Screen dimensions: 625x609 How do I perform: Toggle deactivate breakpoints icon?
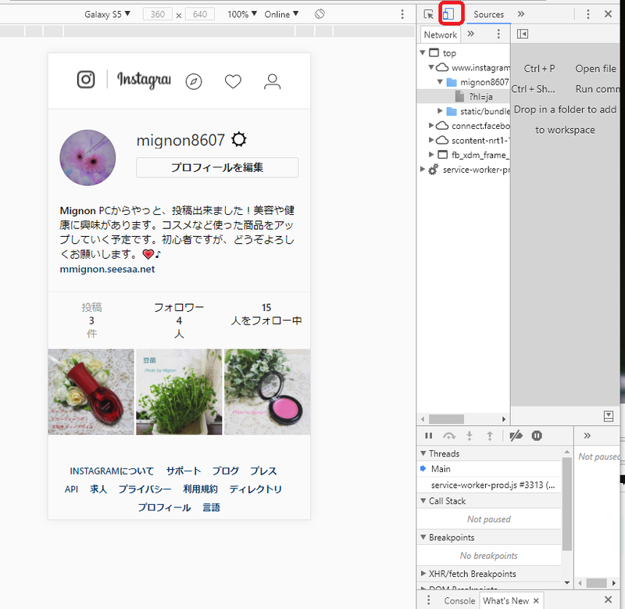[516, 435]
